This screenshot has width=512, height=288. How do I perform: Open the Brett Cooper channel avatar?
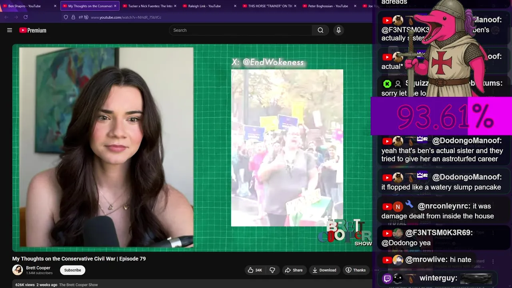[x=18, y=270]
